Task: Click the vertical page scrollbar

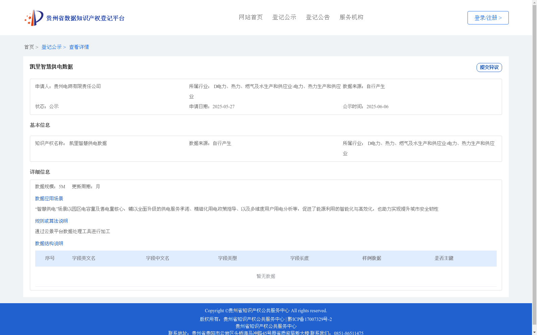Action: tap(534, 165)
